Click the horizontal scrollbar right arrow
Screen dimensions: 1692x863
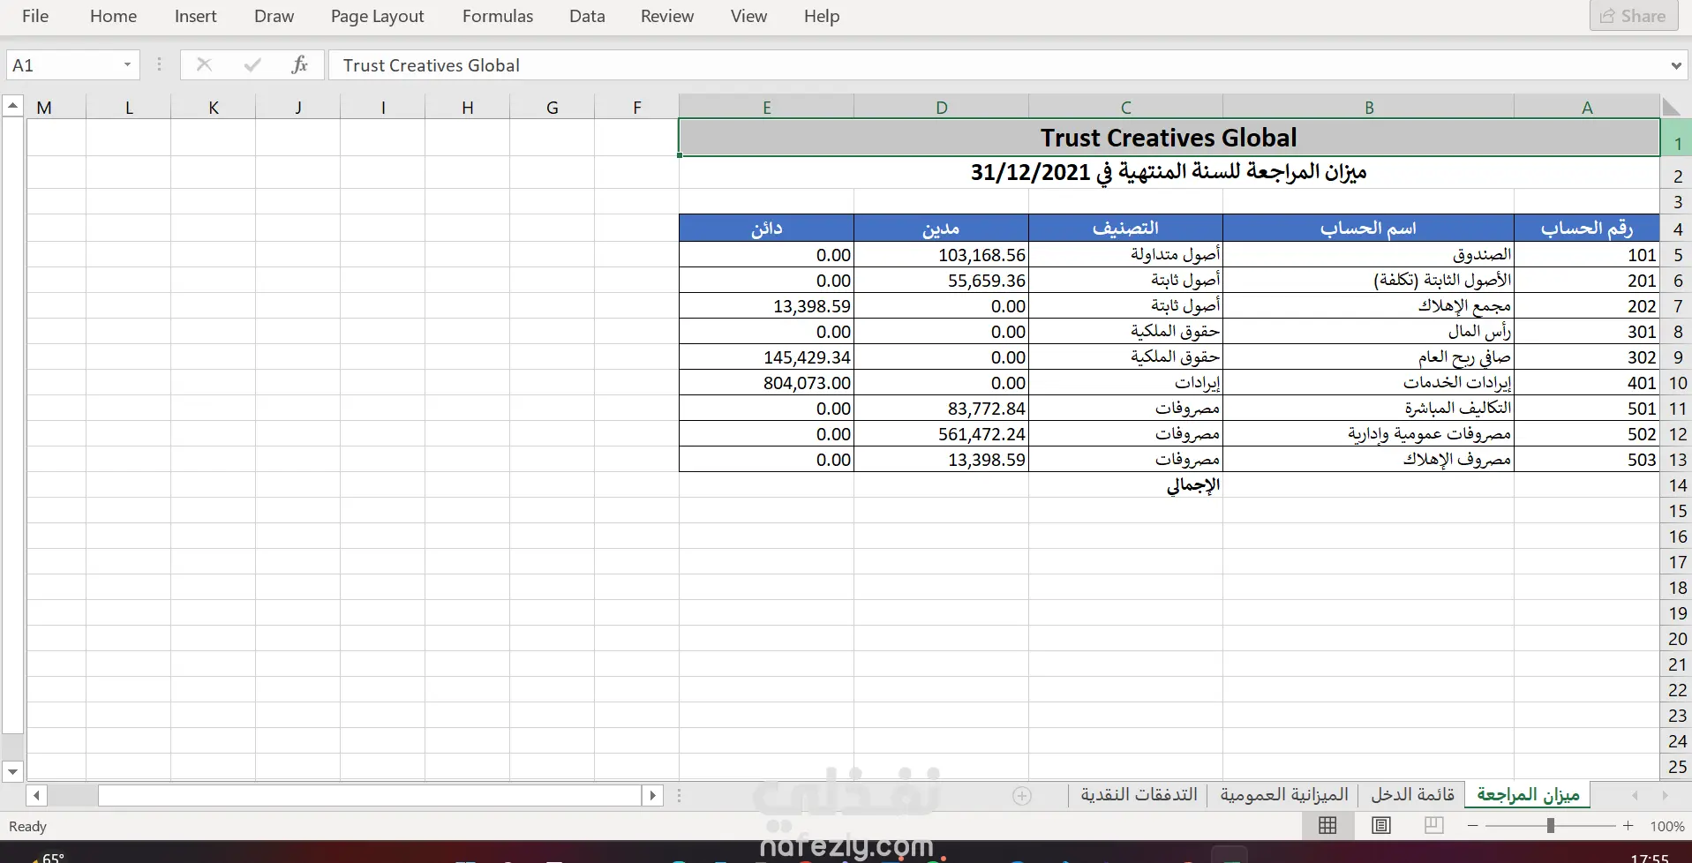tap(652, 796)
